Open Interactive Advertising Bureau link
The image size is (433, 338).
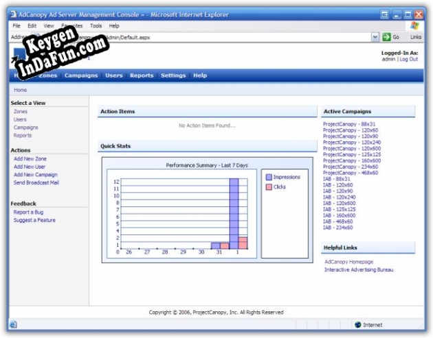(x=359, y=269)
